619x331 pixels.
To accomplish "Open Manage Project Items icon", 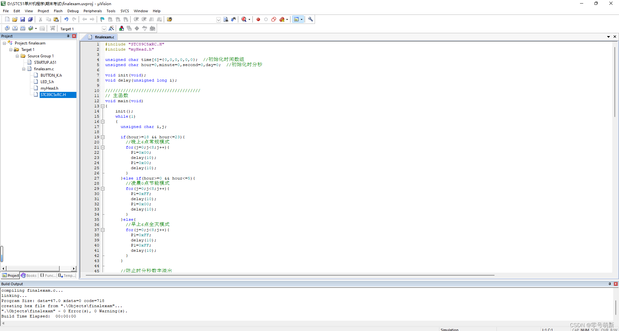I will pyautogui.click(x=121, y=28).
